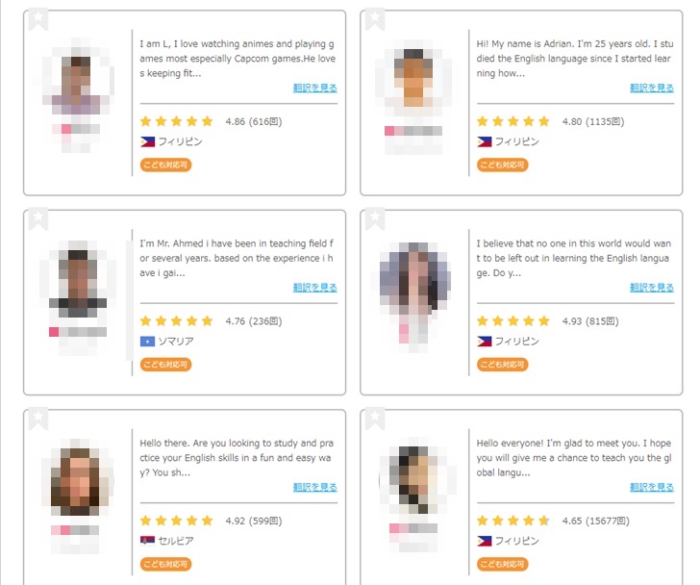Open translation link for Capcom games tutor
This screenshot has width=700, height=585.
point(315,88)
